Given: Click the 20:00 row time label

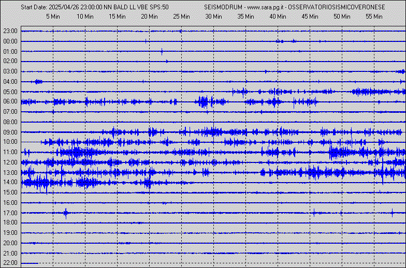Looking at the screenshot, I should (x=10, y=243).
